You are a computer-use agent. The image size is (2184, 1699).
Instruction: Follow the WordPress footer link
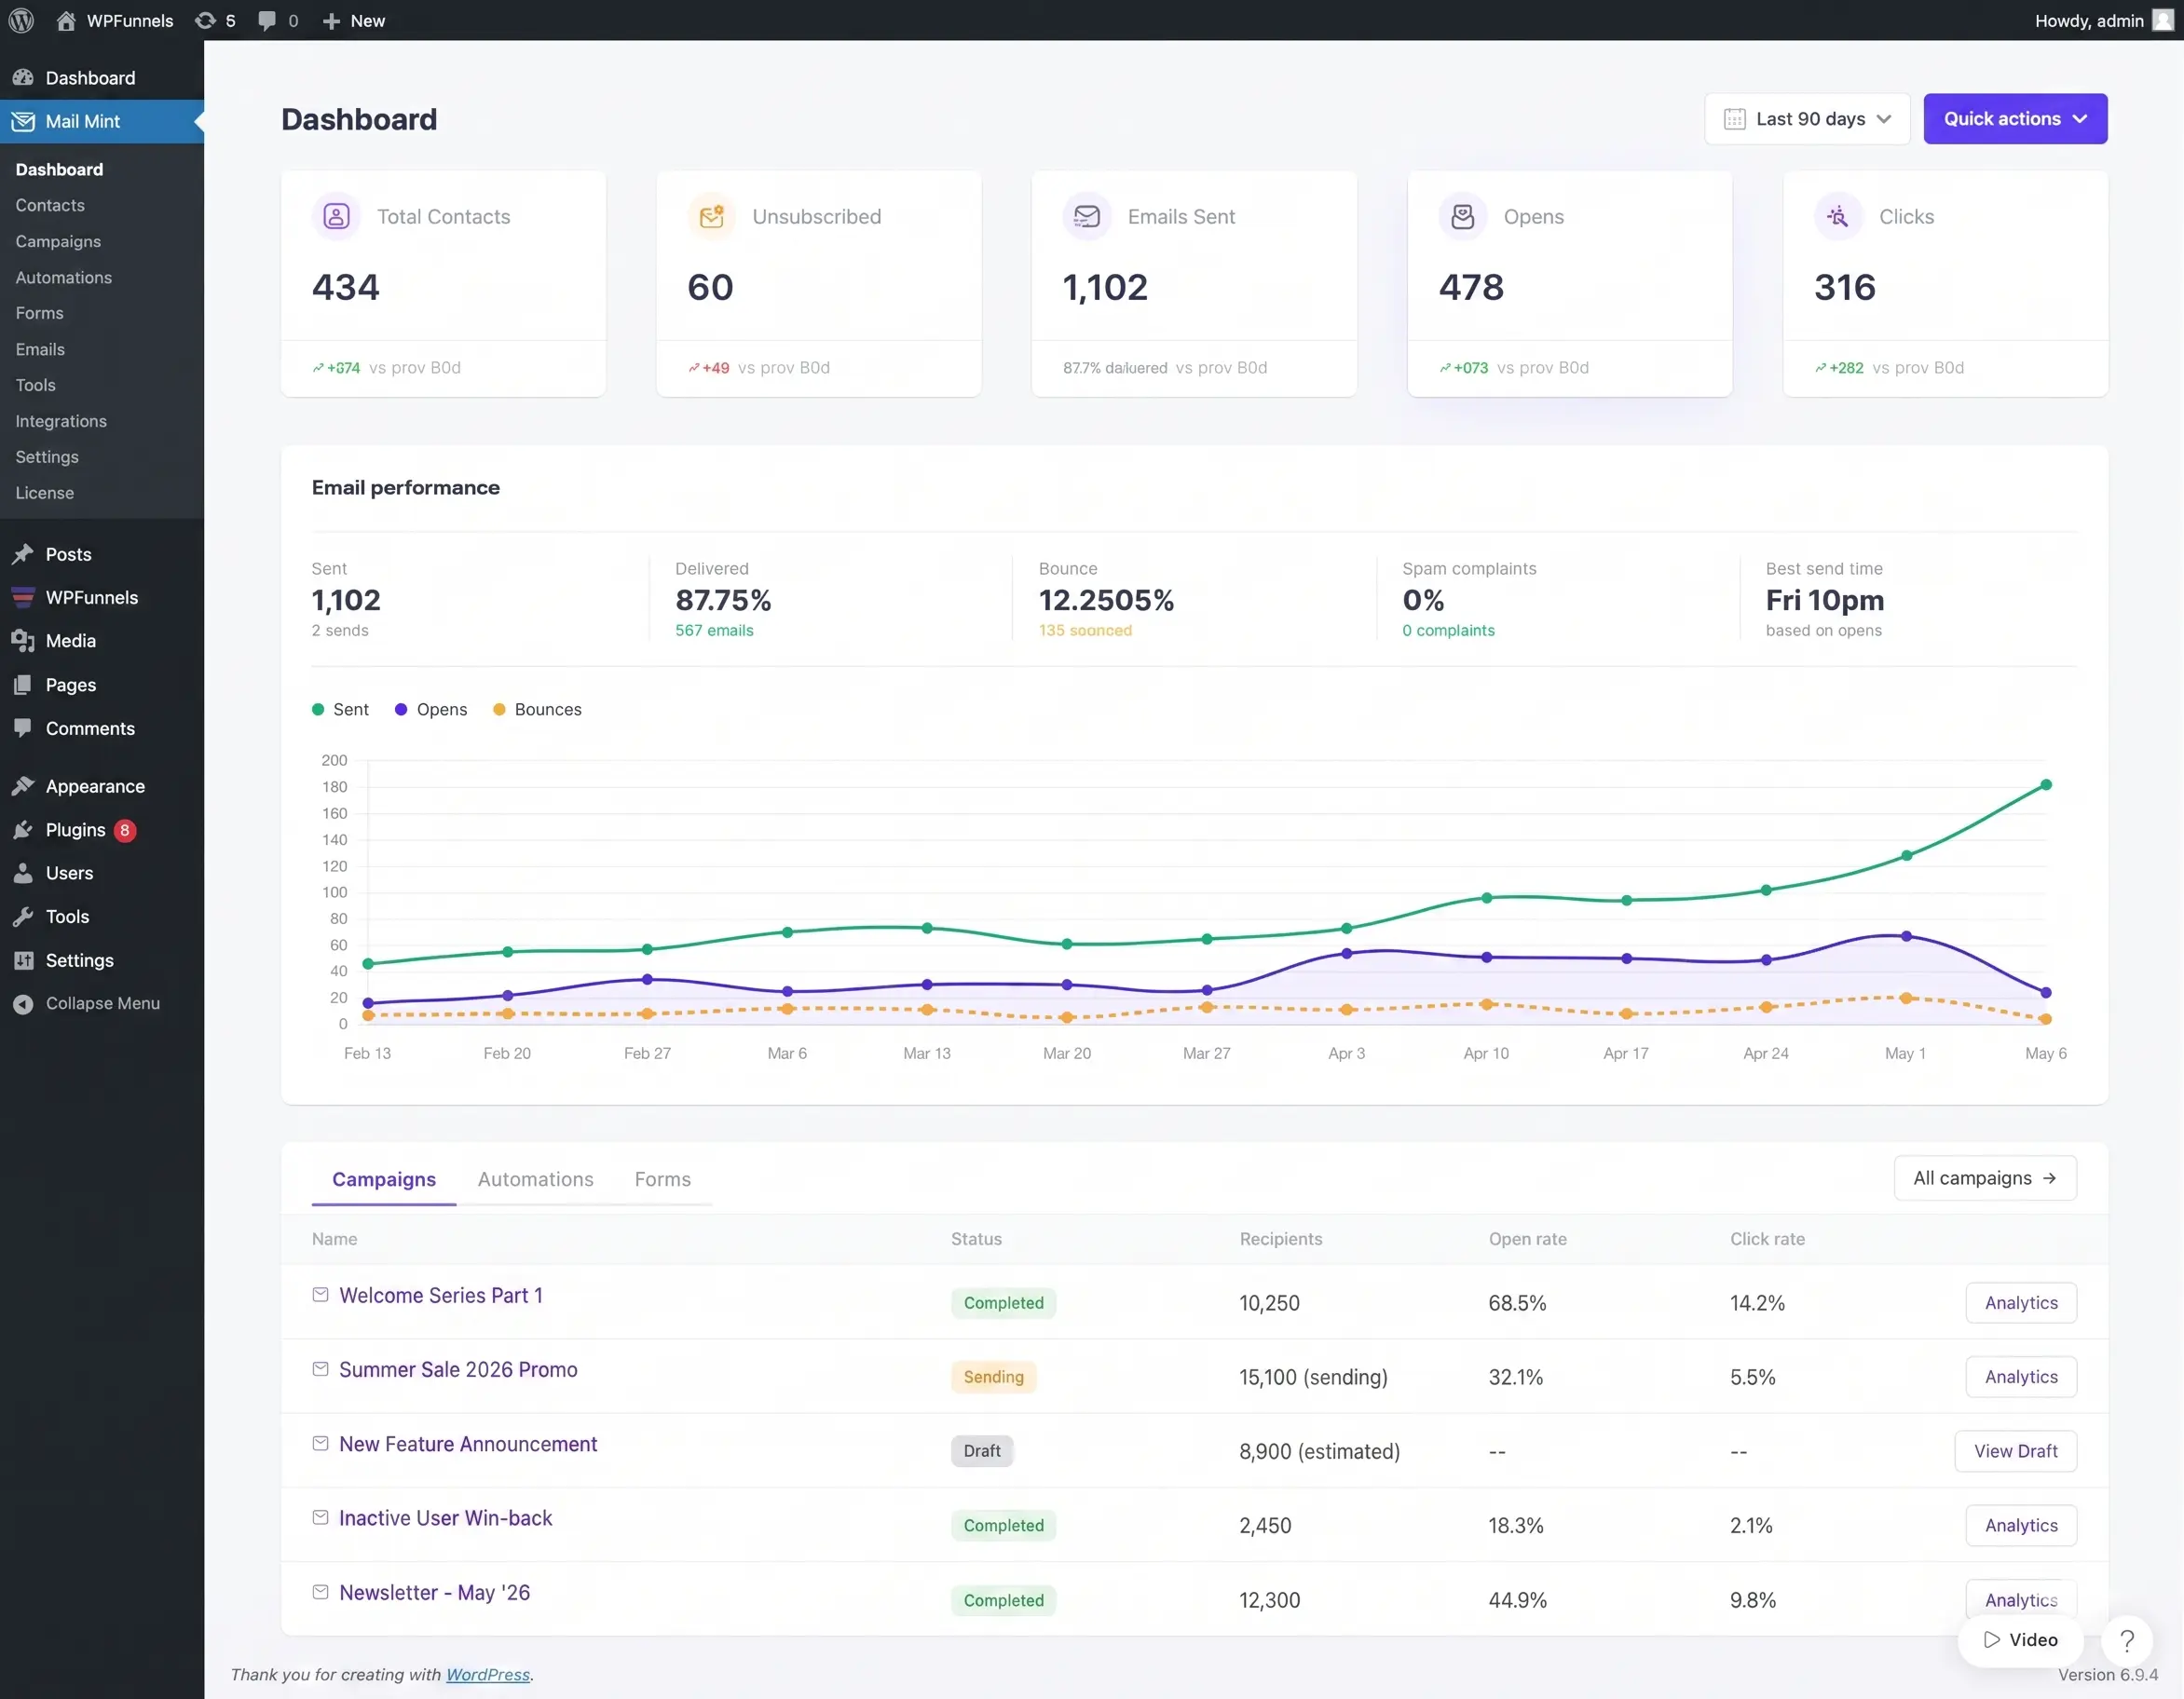click(x=488, y=1675)
